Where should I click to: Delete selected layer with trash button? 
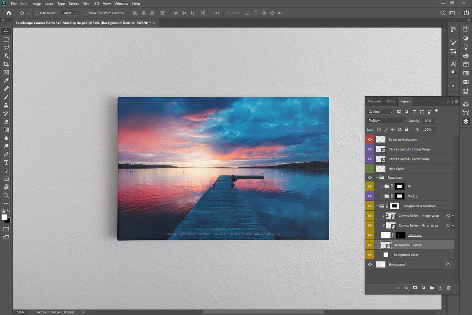(x=449, y=288)
